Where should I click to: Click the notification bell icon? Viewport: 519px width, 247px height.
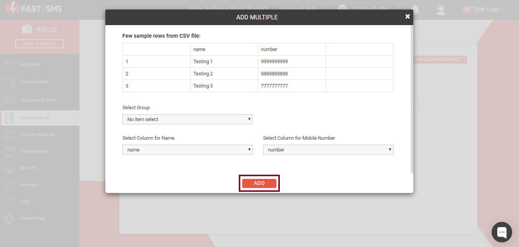tap(415, 9)
